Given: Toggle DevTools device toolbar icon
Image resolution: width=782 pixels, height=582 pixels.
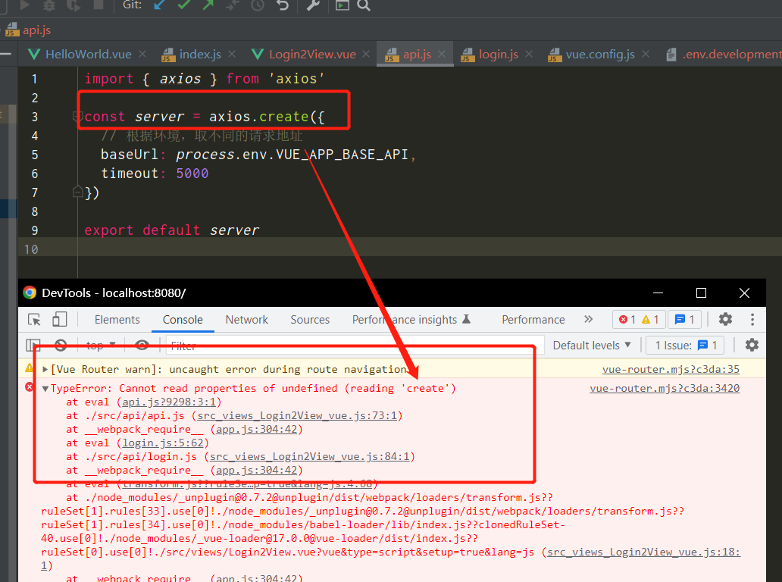Looking at the screenshot, I should [59, 319].
